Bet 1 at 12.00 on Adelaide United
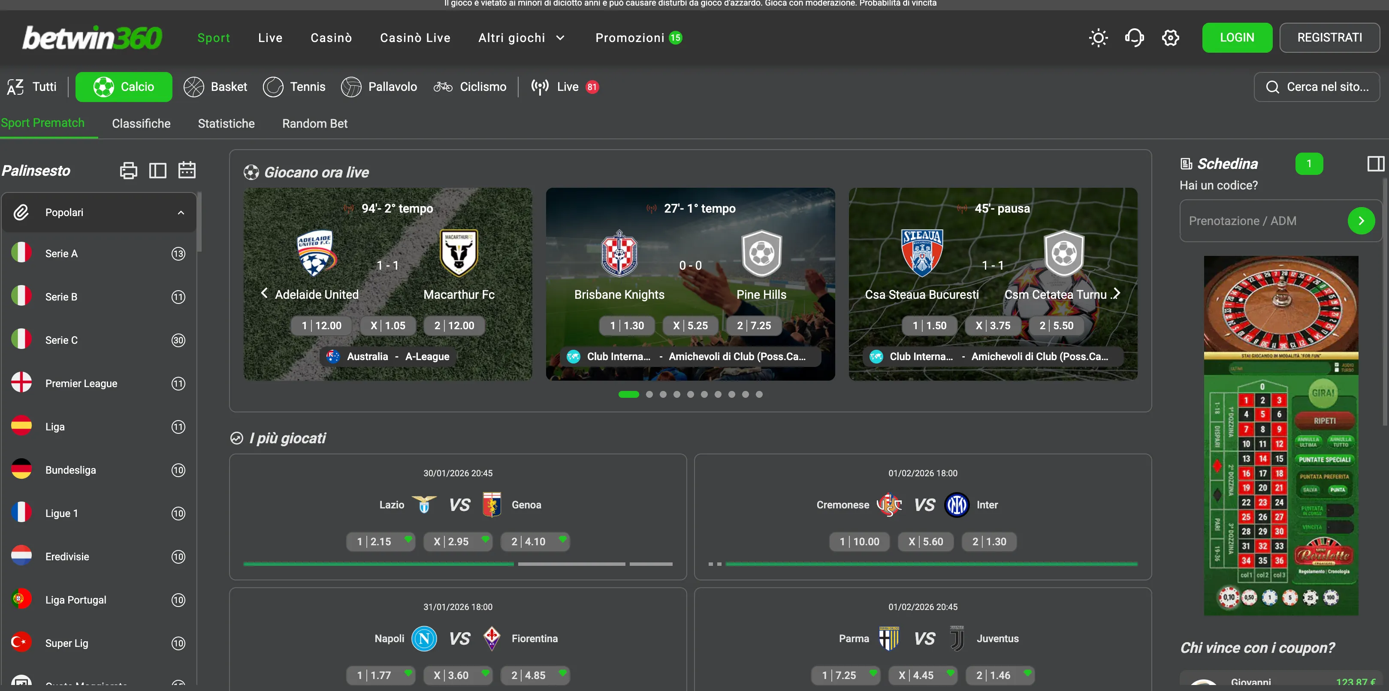 (321, 325)
